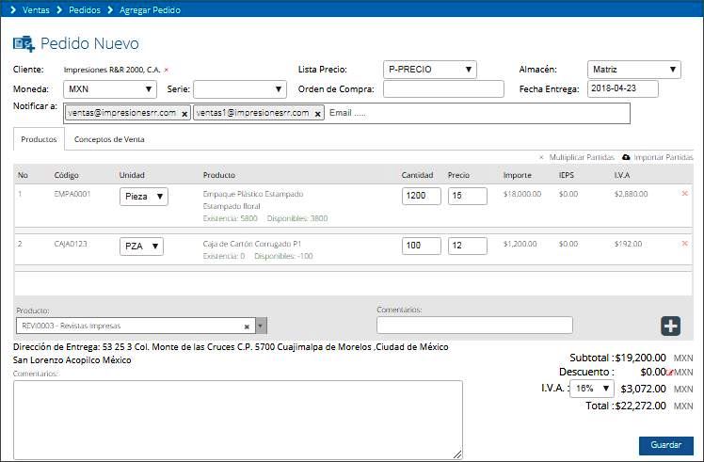Edit quantity 1200 field
The width and height of the screenshot is (704, 462).
tap(421, 197)
